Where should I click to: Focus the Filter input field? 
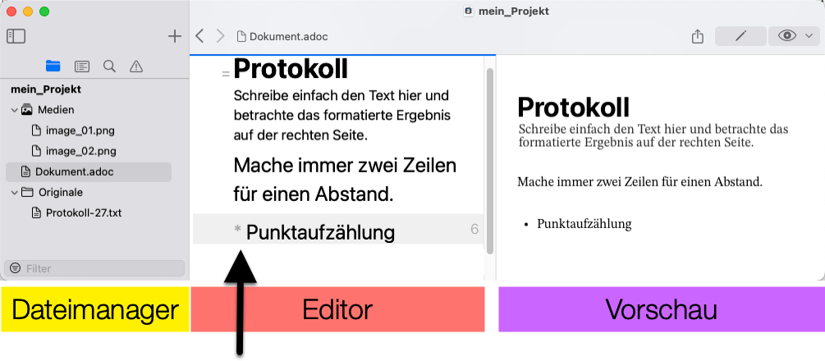[x=94, y=268]
